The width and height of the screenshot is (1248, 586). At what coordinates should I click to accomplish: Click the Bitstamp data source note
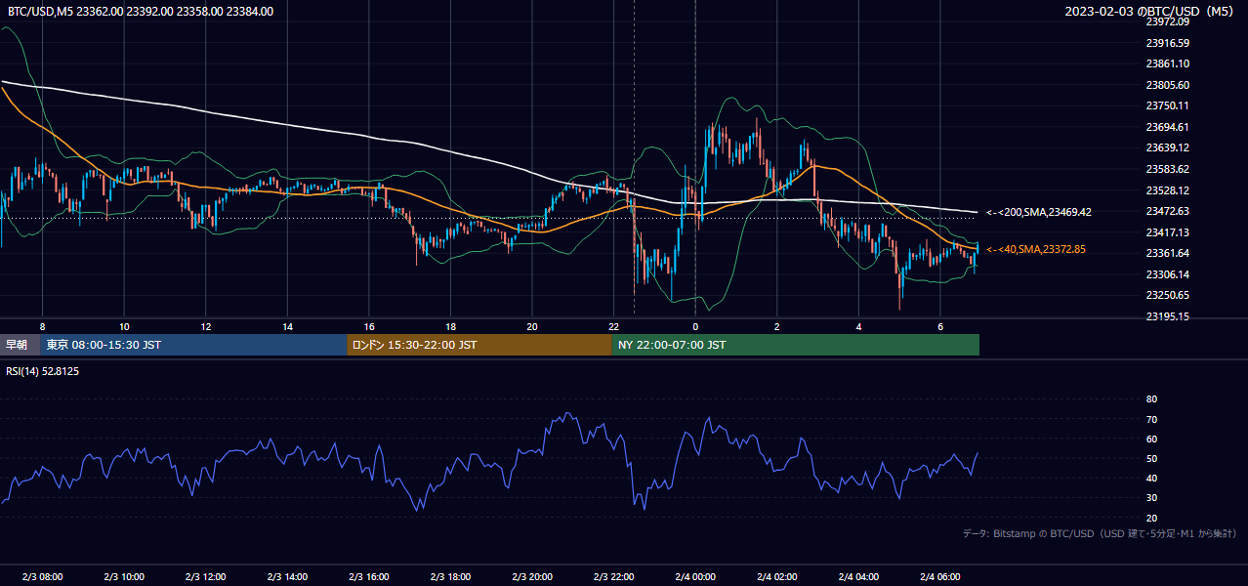pyautogui.click(x=1100, y=533)
